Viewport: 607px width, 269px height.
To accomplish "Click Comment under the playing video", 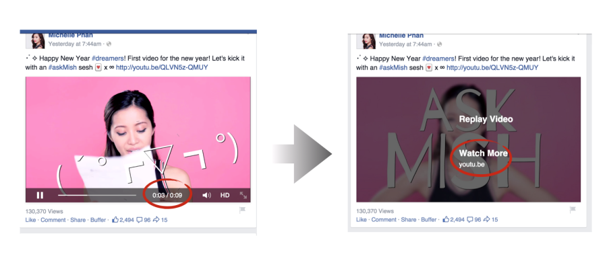I will click(53, 220).
